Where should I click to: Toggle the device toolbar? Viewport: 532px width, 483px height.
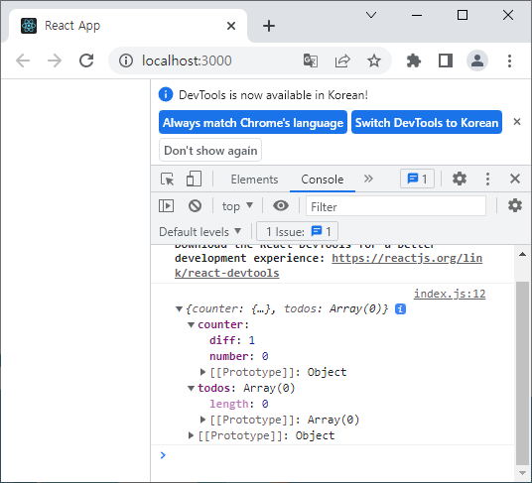(x=194, y=179)
